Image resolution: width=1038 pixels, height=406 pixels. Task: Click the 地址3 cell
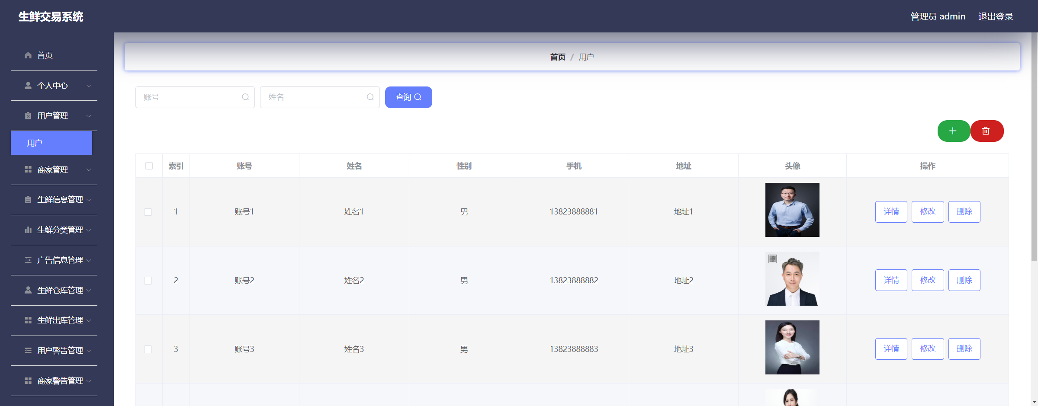point(684,349)
